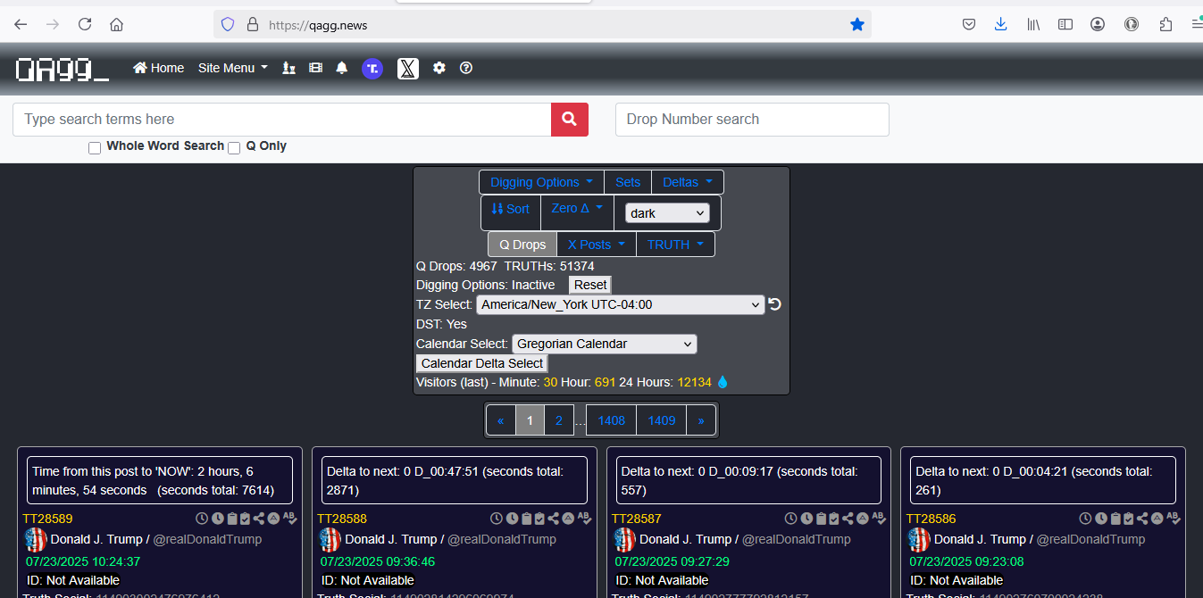Expand the Digging Options dropdown

pos(541,182)
